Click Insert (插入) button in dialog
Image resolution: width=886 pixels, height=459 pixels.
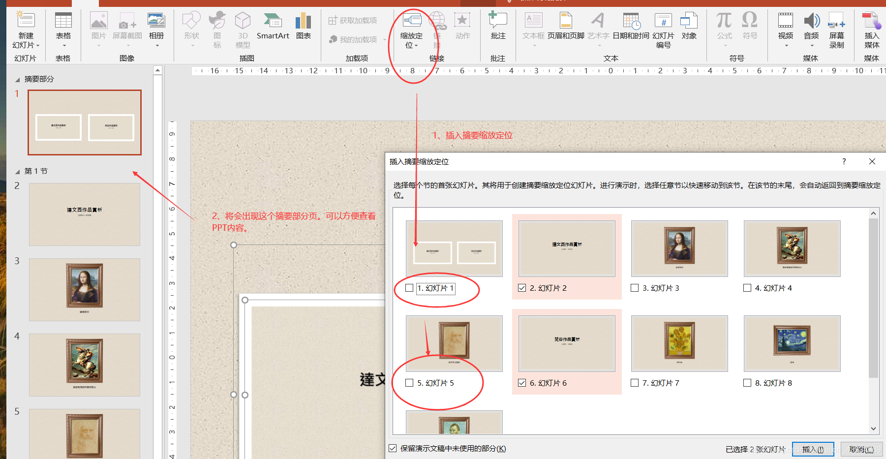(x=813, y=449)
